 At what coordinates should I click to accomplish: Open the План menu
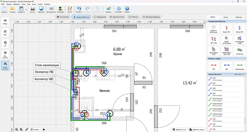(24, 4)
